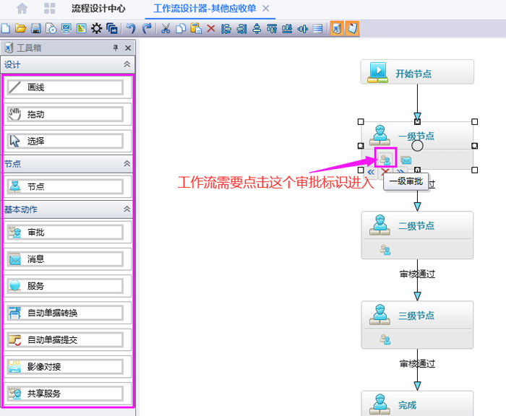Click the red Delete X in the toolbar
Image resolution: width=506 pixels, height=416 pixels.
(211, 29)
